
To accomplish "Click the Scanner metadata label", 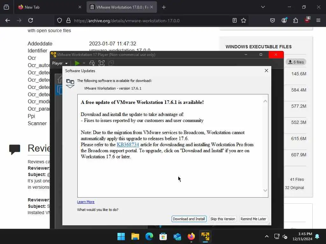I will (37, 124).
